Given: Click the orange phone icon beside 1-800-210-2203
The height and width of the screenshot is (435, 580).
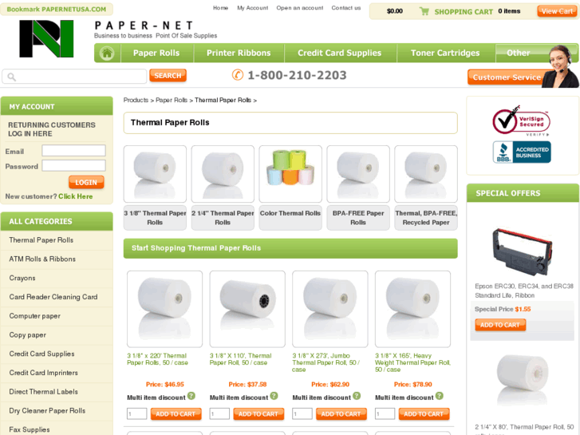Looking at the screenshot, I should (238, 75).
